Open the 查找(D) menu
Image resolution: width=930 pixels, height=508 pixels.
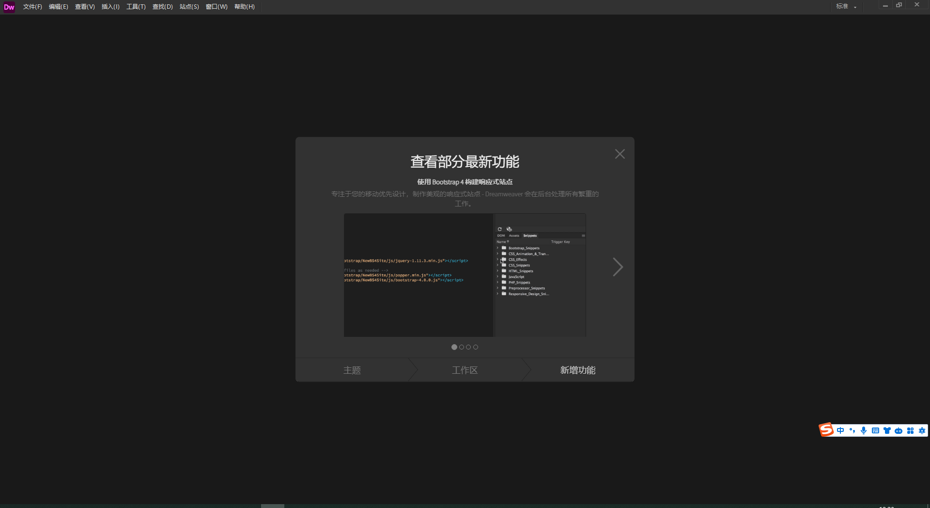[163, 7]
